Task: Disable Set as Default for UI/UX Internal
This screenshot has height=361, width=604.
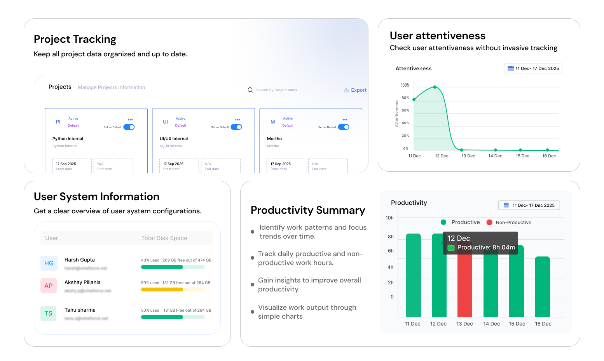Action: [237, 127]
